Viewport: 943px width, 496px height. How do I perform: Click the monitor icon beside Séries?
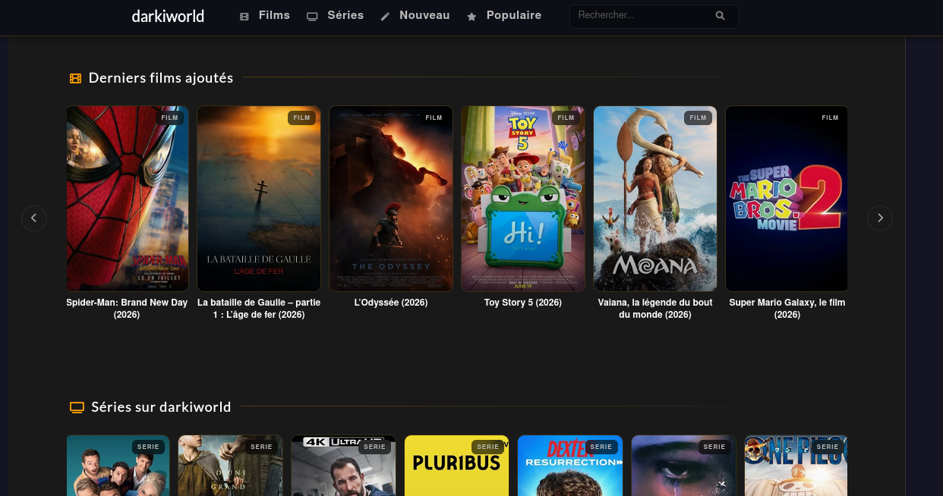312,17
